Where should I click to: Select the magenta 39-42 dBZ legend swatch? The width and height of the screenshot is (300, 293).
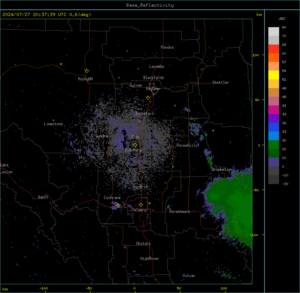pos(274,110)
